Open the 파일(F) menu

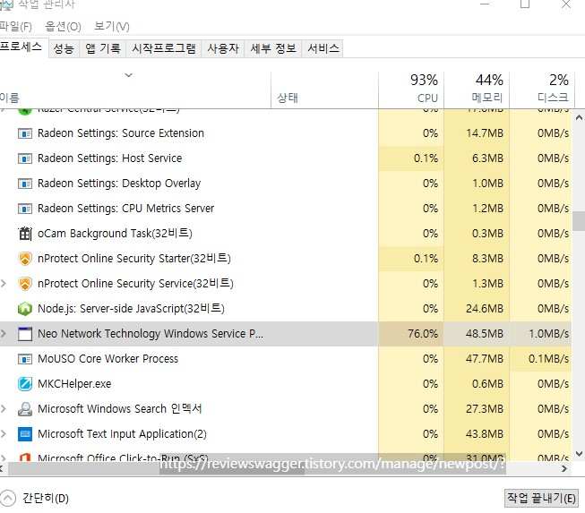pos(15,27)
